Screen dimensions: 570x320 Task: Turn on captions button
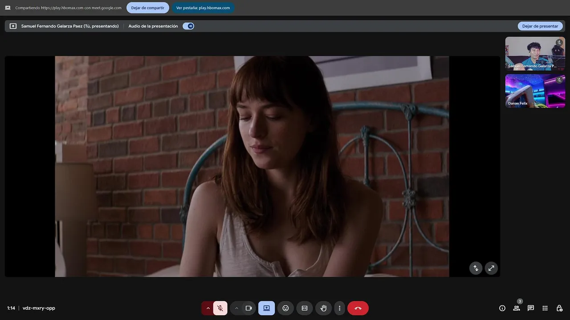pyautogui.click(x=305, y=308)
